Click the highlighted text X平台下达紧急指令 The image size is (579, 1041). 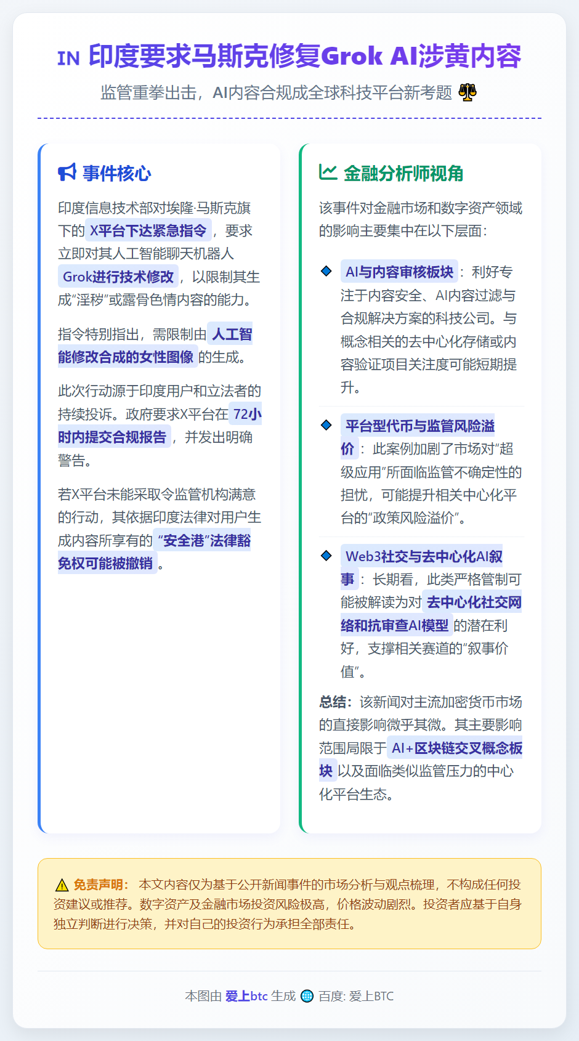148,230
